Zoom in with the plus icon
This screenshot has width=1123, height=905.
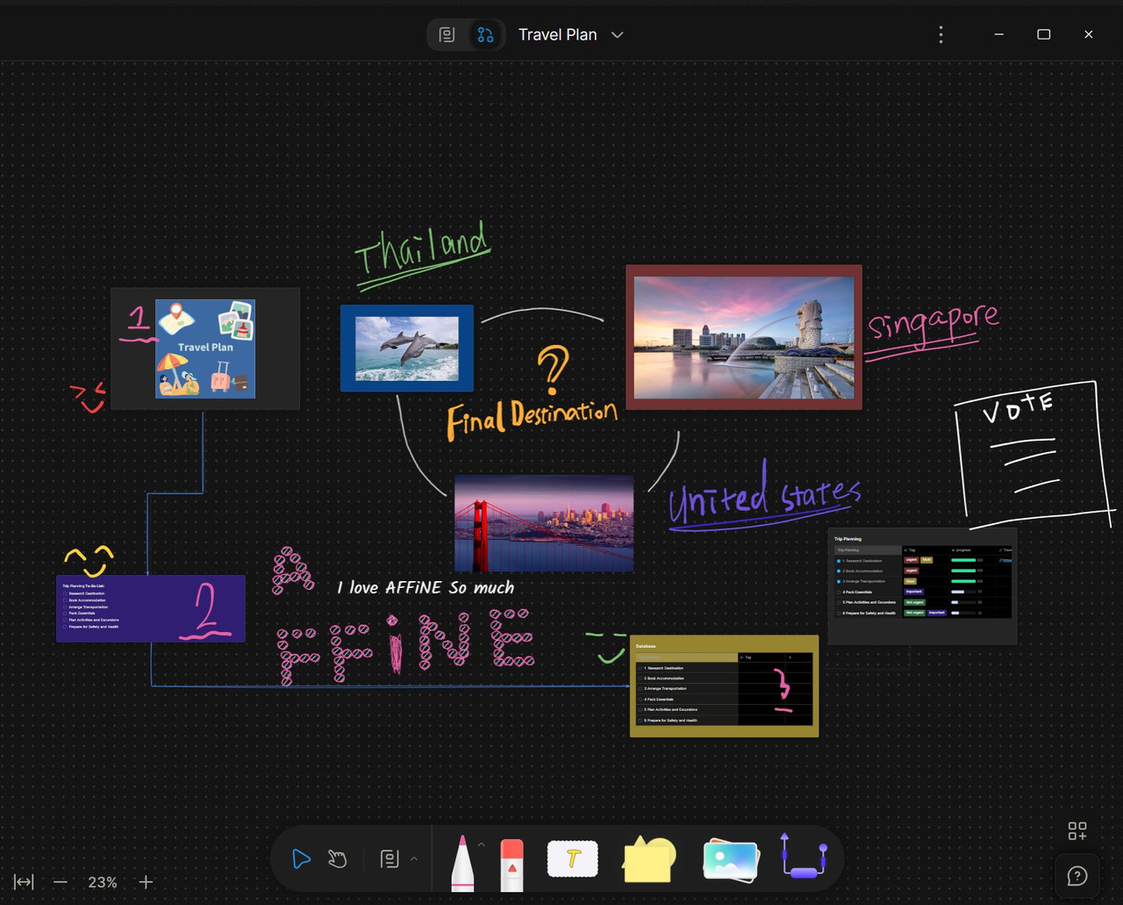click(x=146, y=882)
